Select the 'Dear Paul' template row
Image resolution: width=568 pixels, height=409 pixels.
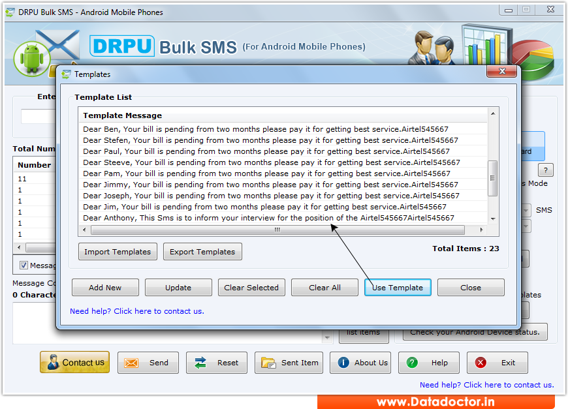[x=283, y=151]
